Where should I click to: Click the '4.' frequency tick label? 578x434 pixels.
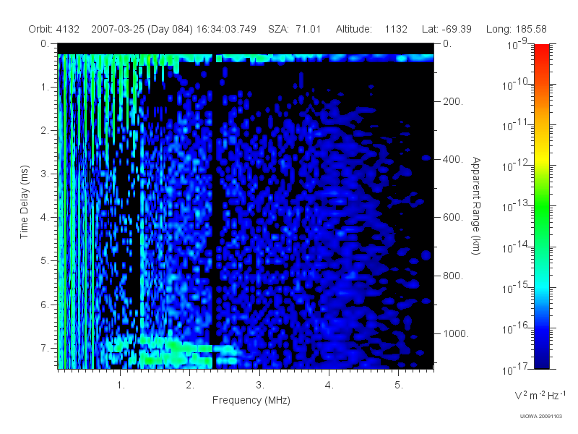point(329,386)
